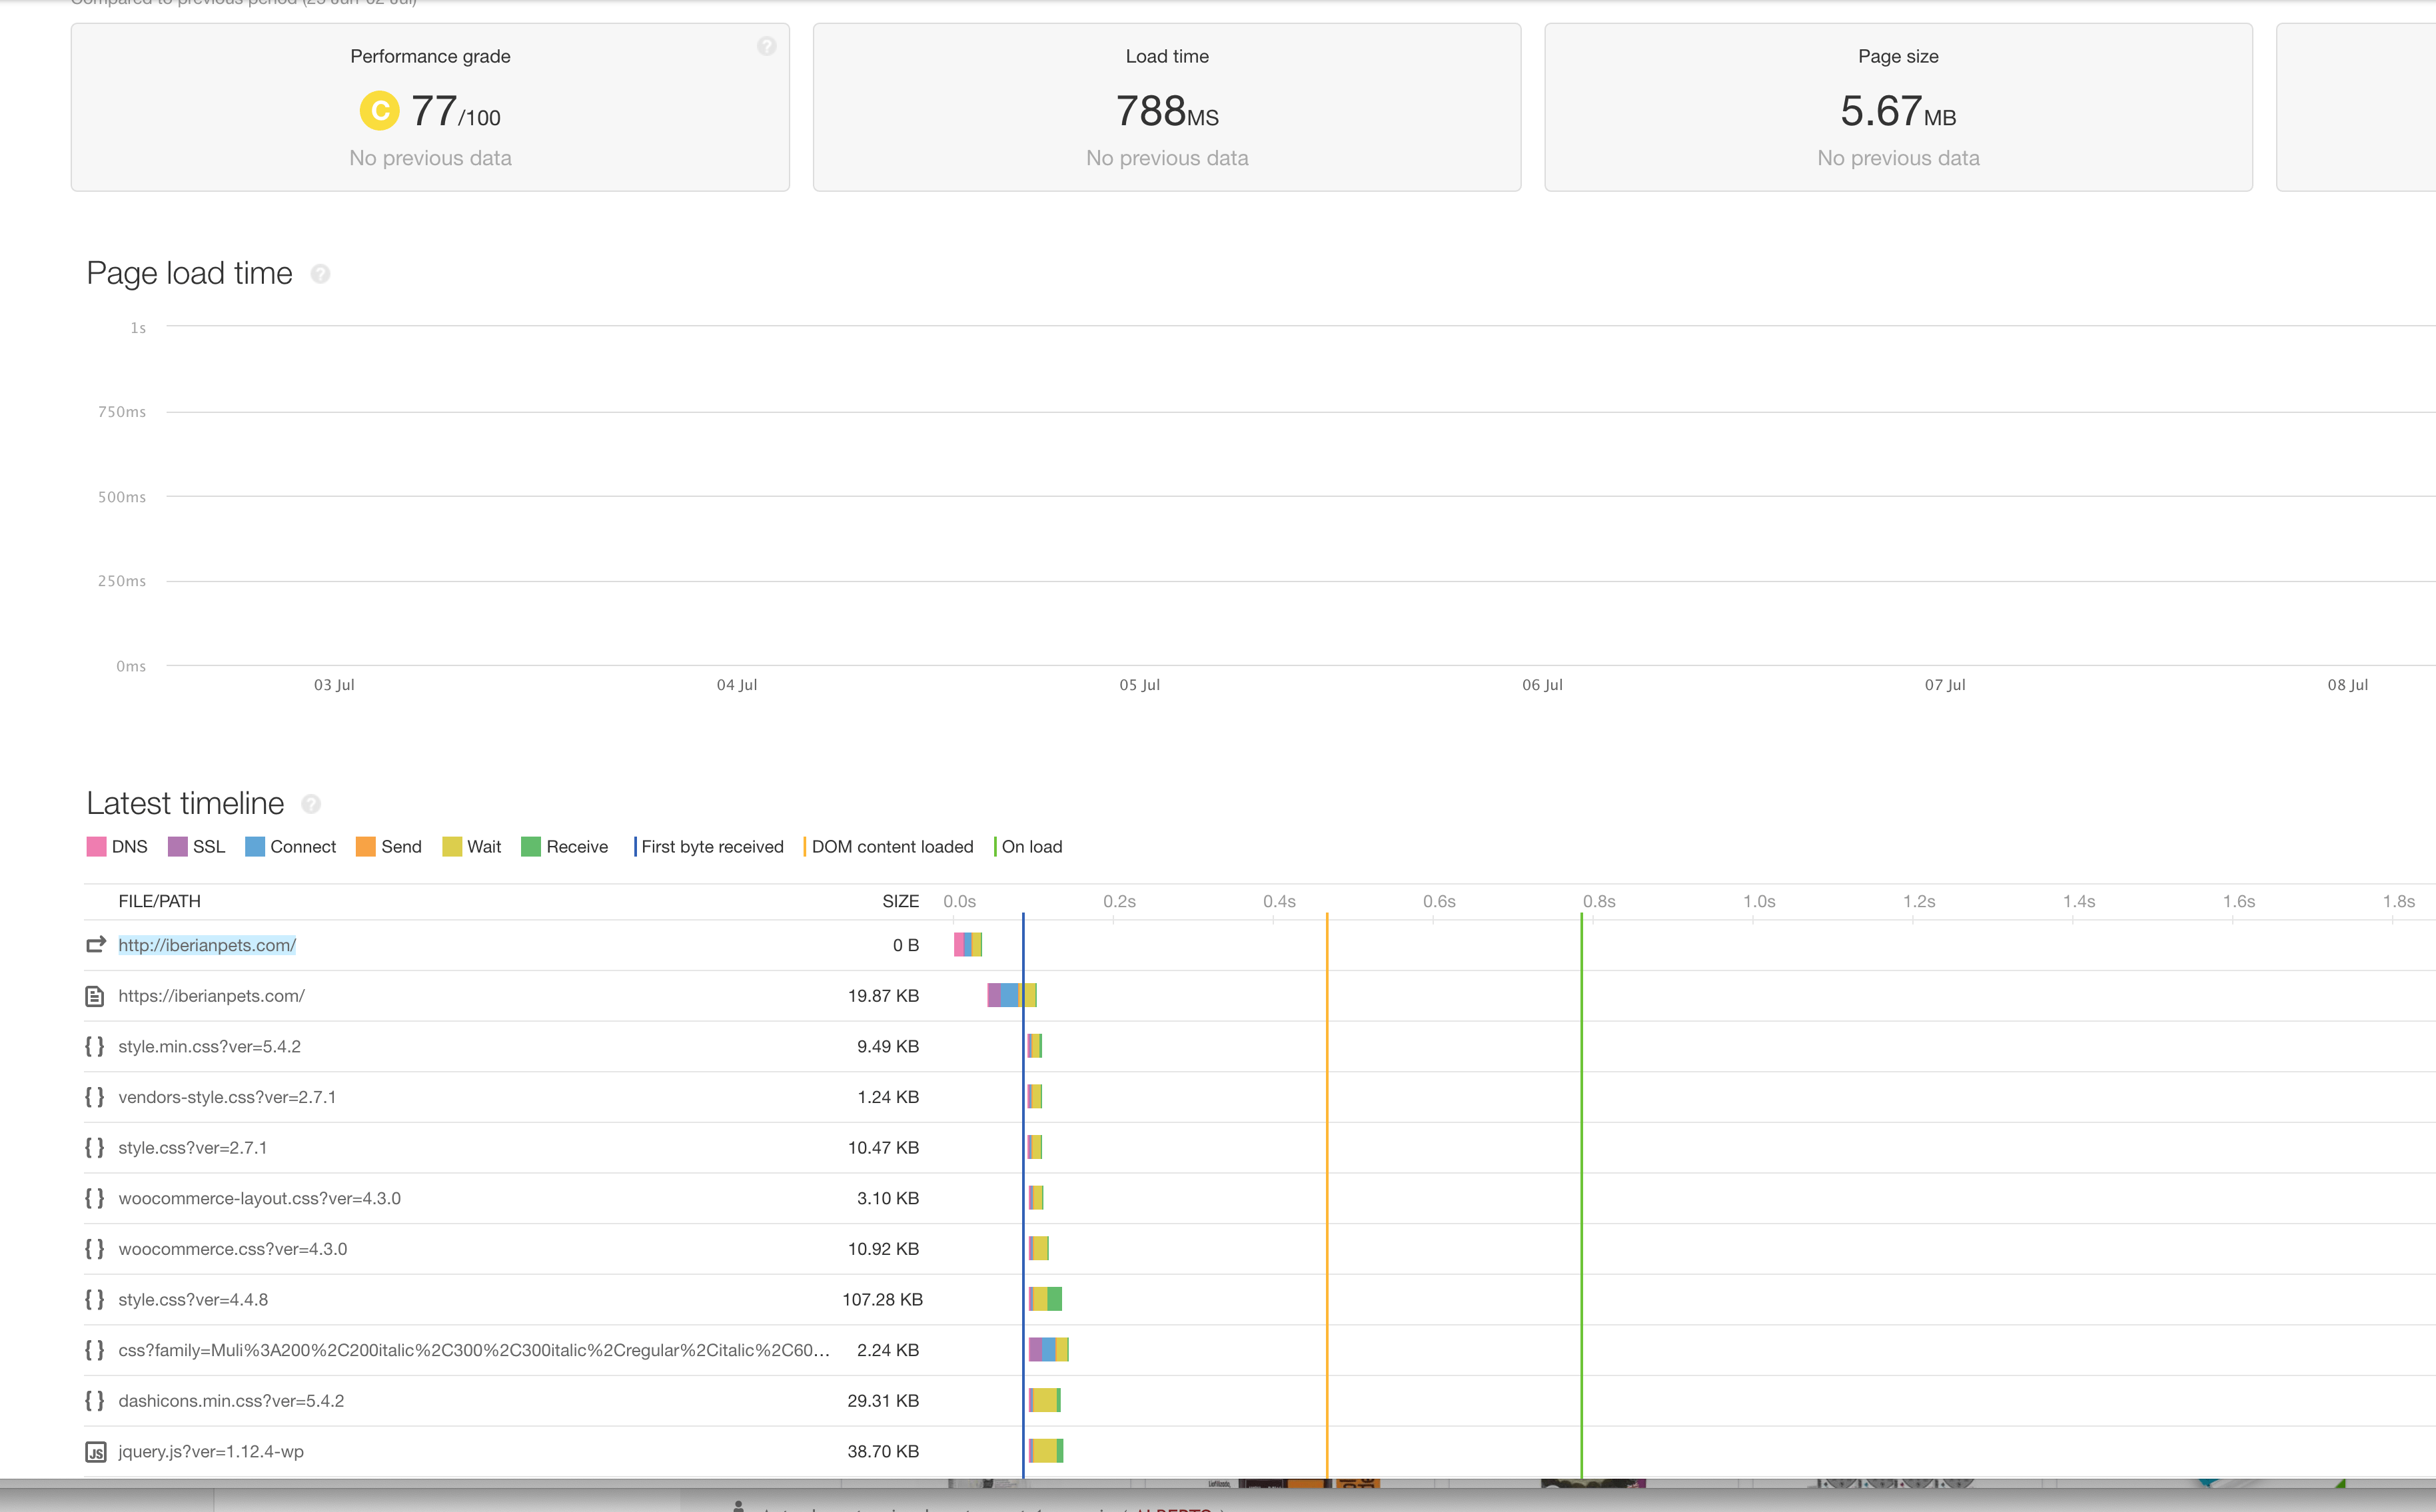Open the http://iberianpets.com/ link
Image resolution: width=2436 pixels, height=1512 pixels.
click(x=207, y=945)
